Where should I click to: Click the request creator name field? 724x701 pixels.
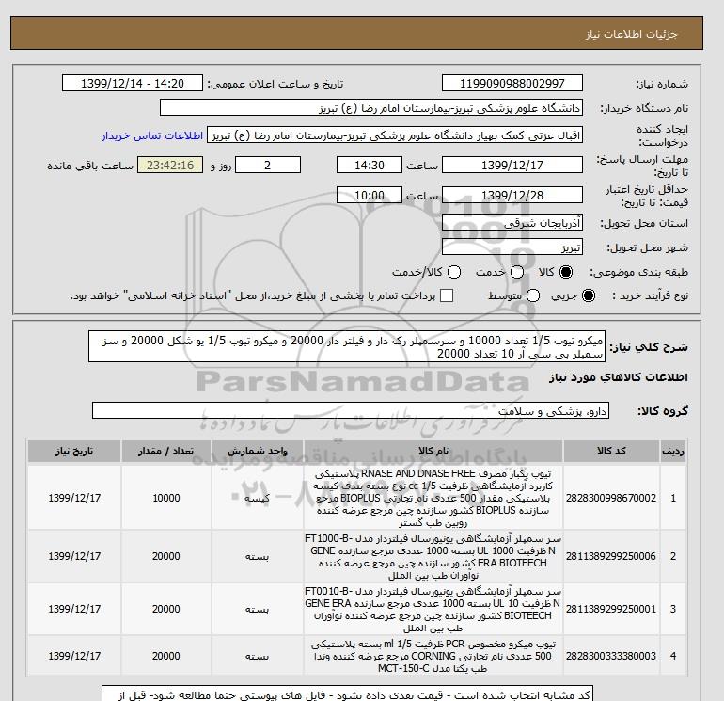pyautogui.click(x=395, y=135)
